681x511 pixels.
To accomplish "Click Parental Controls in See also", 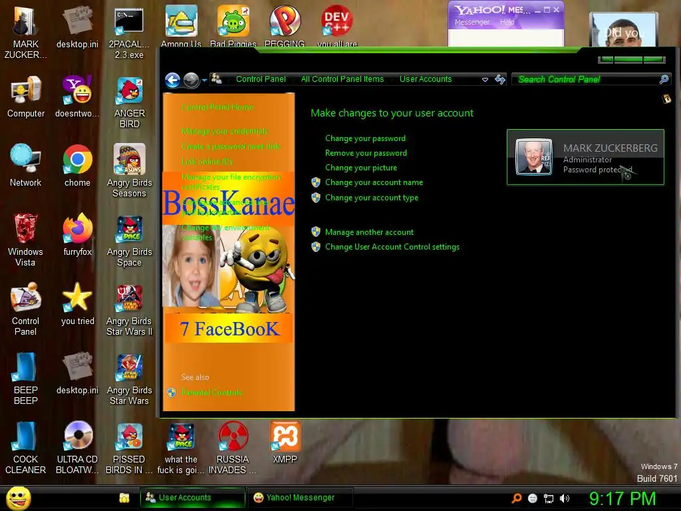I will tap(211, 393).
